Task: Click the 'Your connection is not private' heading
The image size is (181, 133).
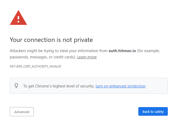Action: coord(51,40)
